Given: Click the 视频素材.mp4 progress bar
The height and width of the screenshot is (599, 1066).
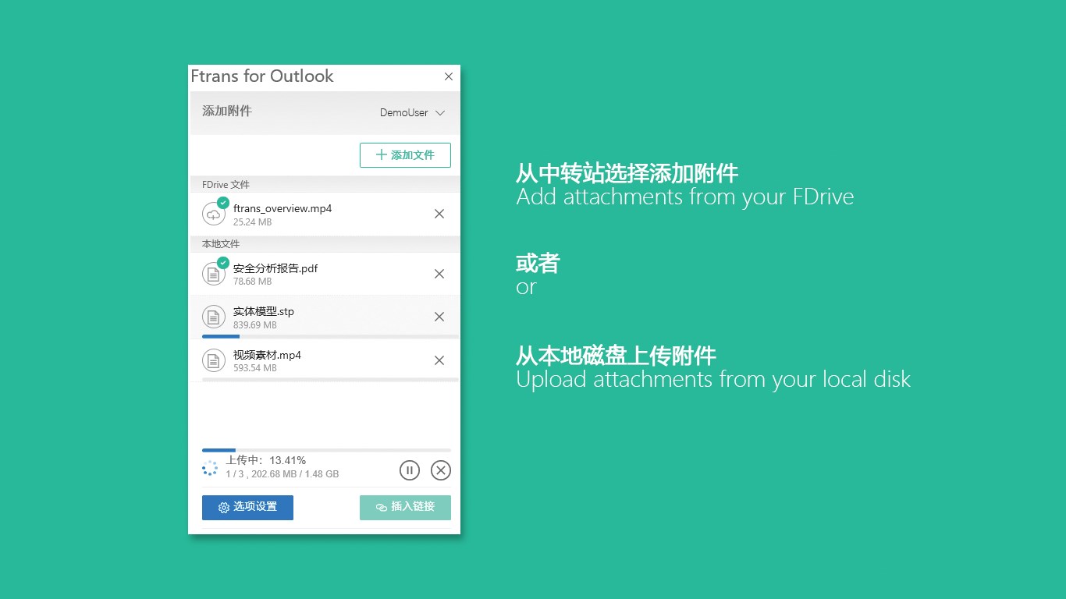Looking at the screenshot, I should pos(330,380).
